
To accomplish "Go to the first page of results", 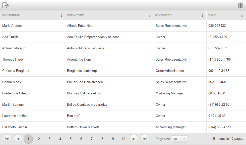I will (7, 139).
